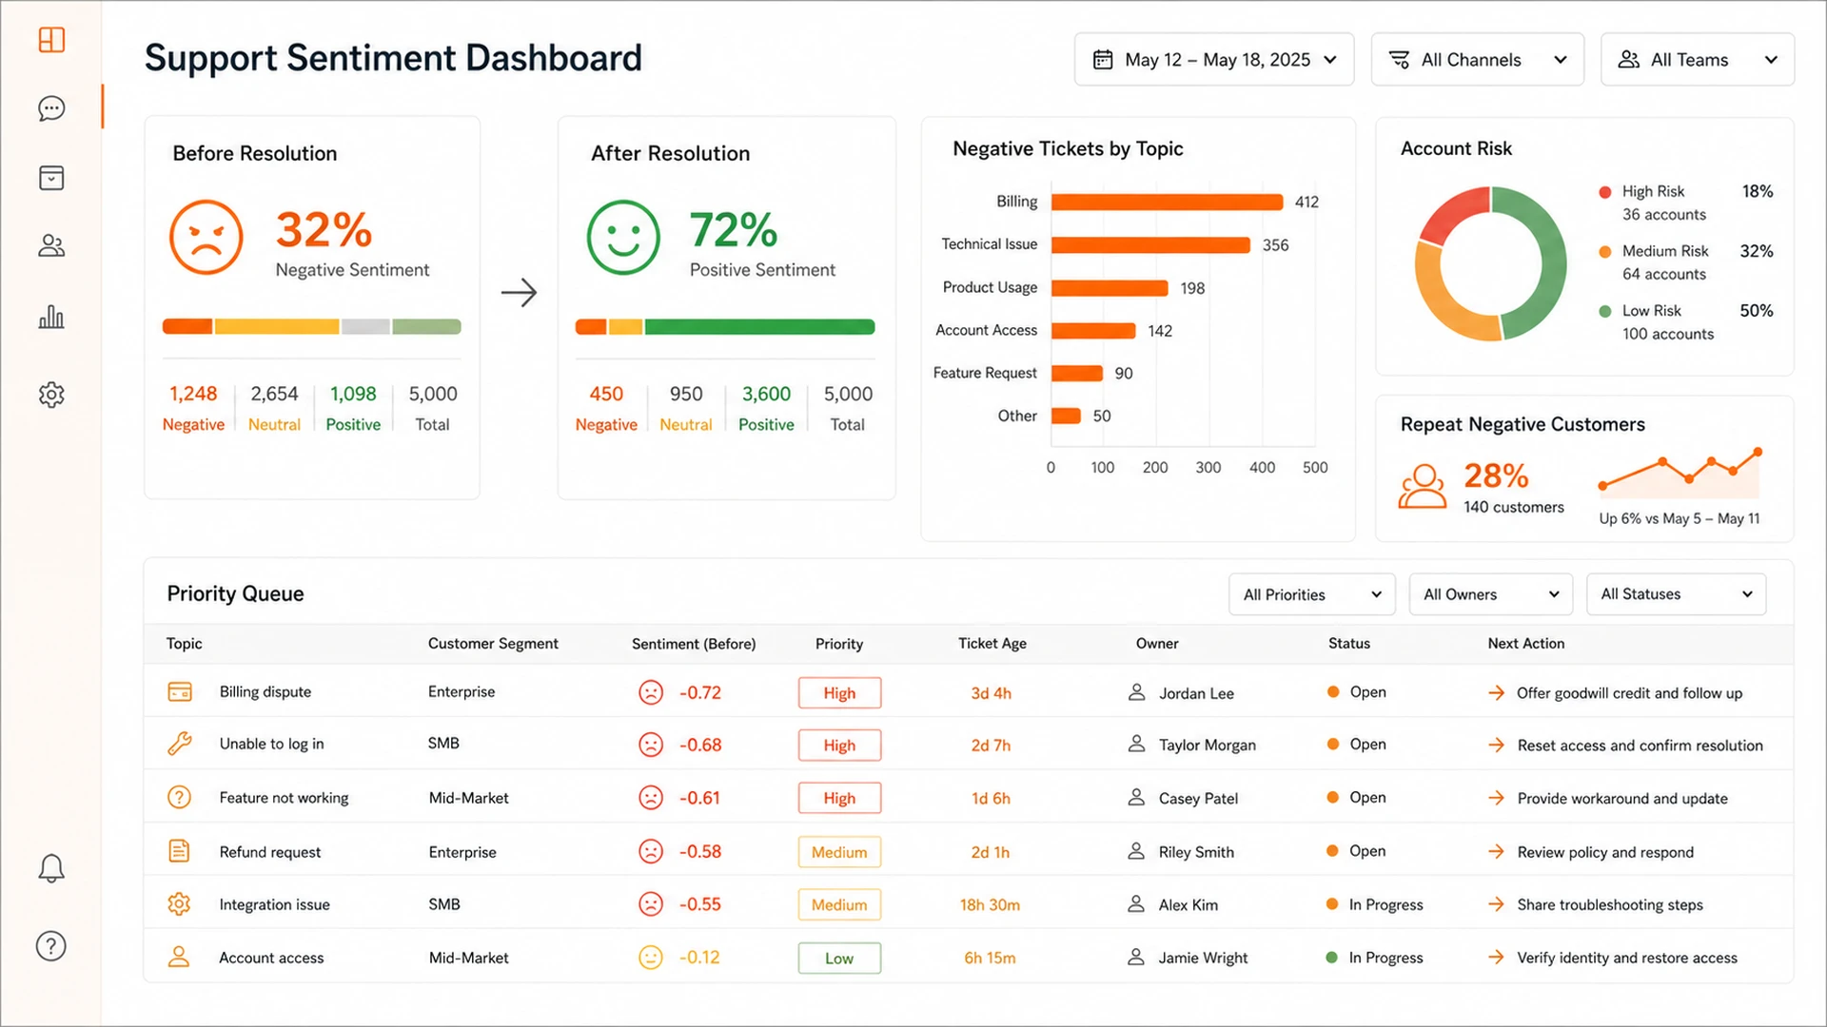Image resolution: width=1827 pixels, height=1027 pixels.
Task: Click the Before Resolution sentiment distribution bar
Action: 311,327
